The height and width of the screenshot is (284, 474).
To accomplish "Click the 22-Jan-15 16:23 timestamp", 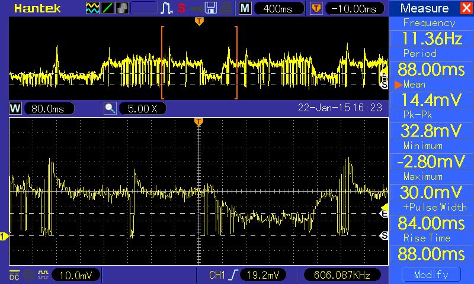I will (340, 108).
